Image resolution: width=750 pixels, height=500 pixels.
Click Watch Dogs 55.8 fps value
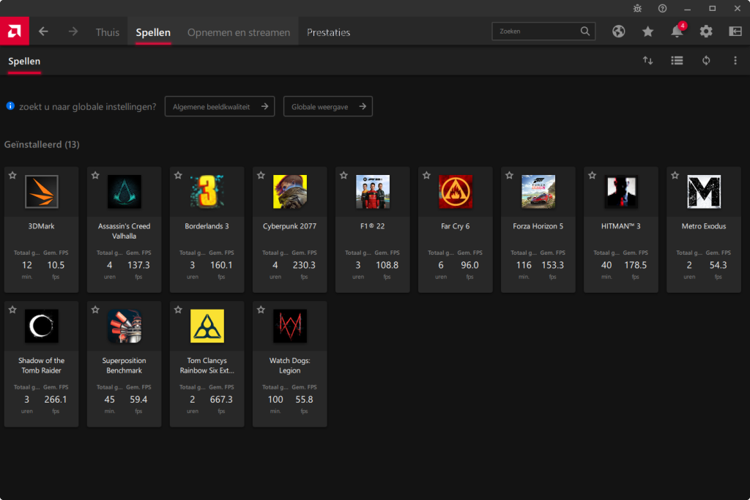click(304, 399)
